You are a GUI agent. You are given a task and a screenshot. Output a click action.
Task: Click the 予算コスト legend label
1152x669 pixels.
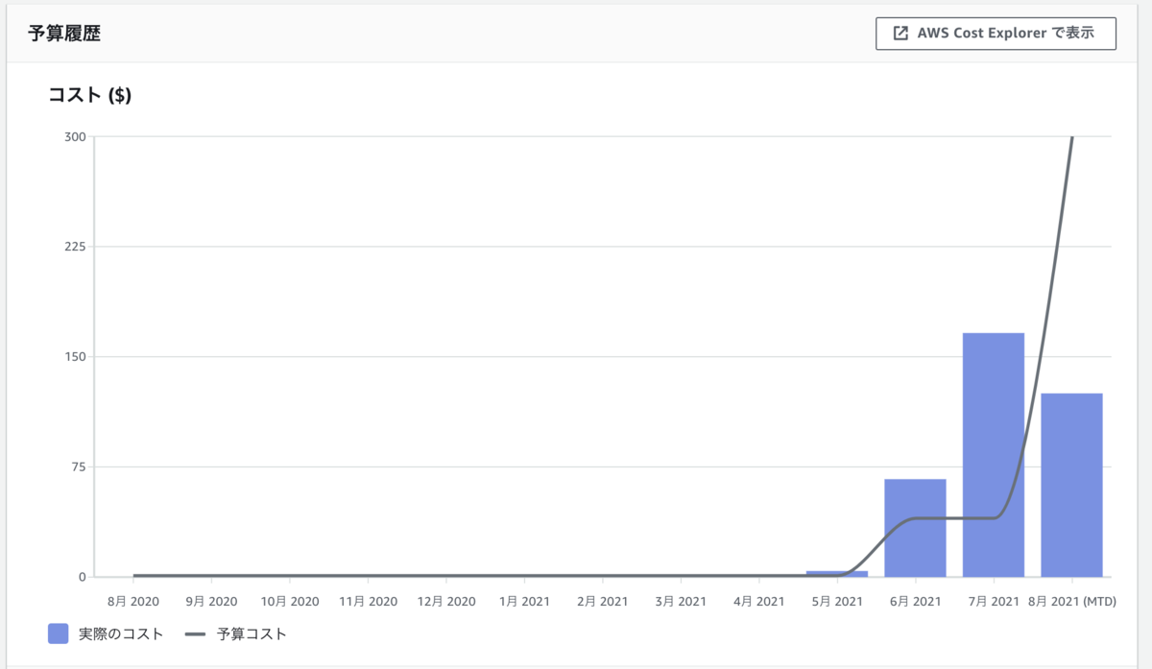click(x=252, y=634)
